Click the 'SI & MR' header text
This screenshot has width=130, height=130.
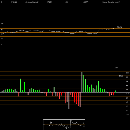point(14,2)
